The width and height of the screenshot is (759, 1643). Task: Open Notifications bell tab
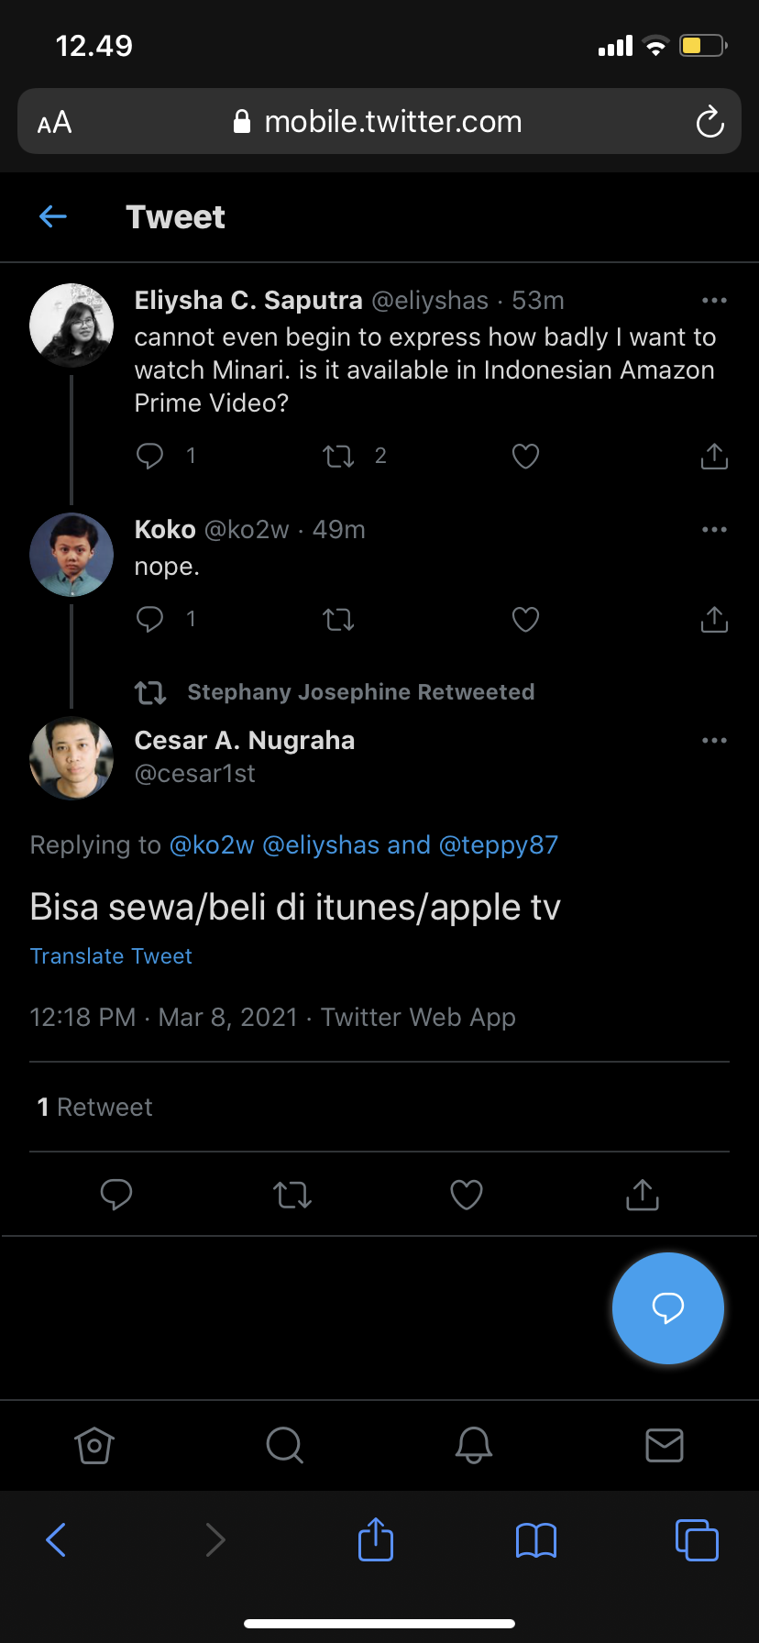(474, 1446)
